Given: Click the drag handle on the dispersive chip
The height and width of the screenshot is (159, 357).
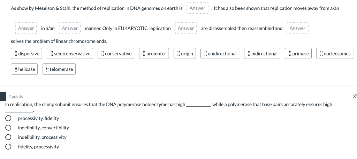Looking at the screenshot, I should pyautogui.click(x=16, y=54).
